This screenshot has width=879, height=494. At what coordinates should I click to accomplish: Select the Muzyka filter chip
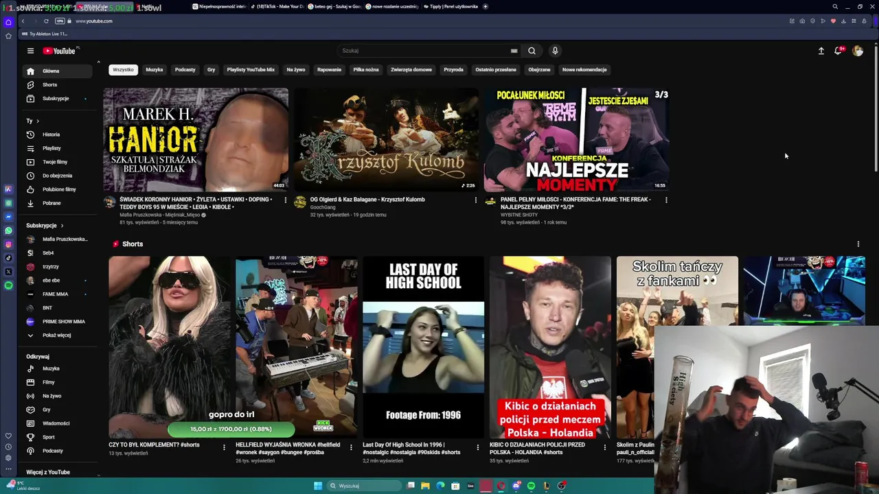(155, 70)
